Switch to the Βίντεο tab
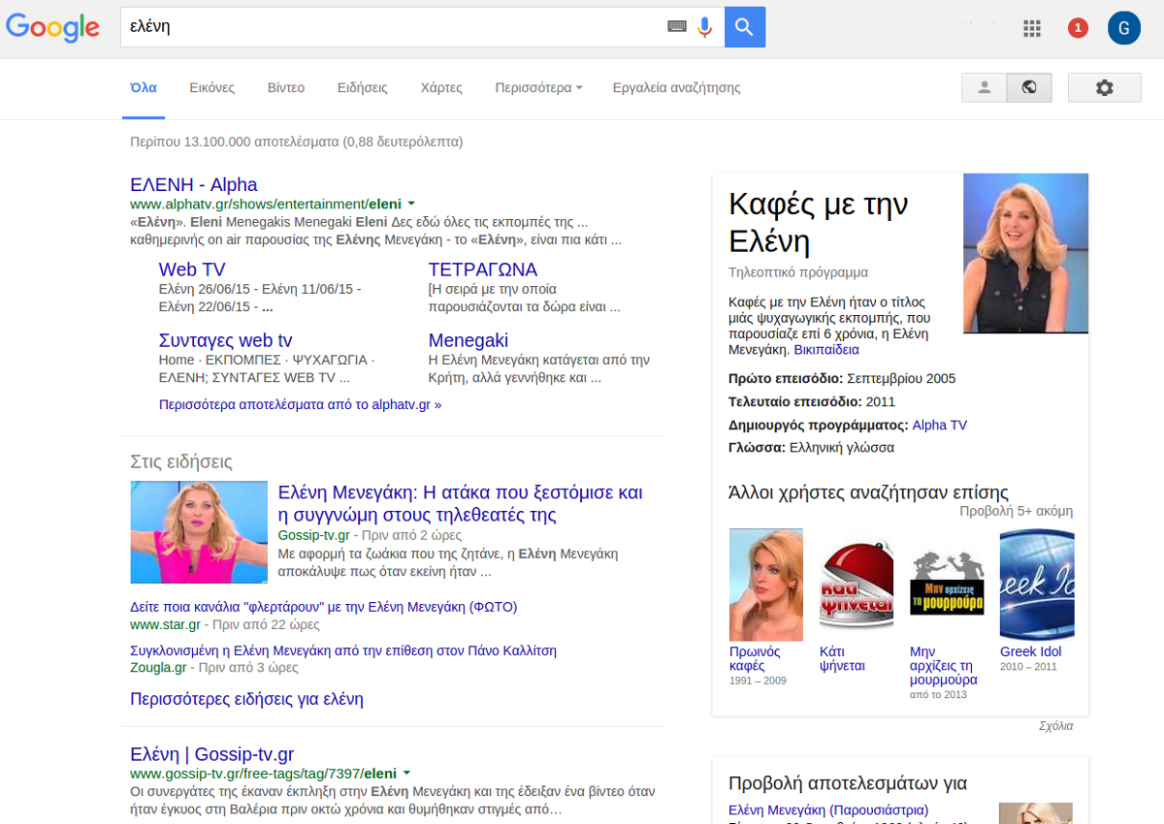The width and height of the screenshot is (1164, 824). (x=286, y=87)
